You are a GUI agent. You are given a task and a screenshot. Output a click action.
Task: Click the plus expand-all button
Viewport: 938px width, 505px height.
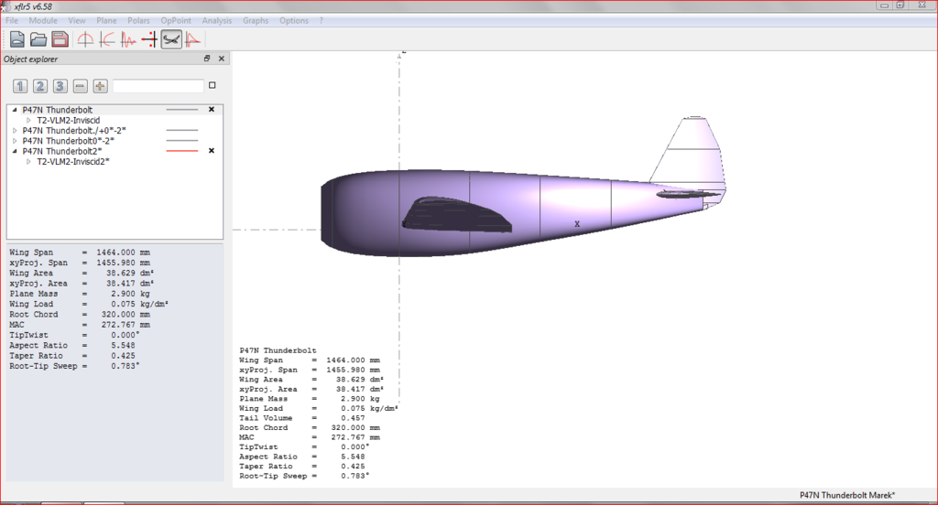[100, 86]
